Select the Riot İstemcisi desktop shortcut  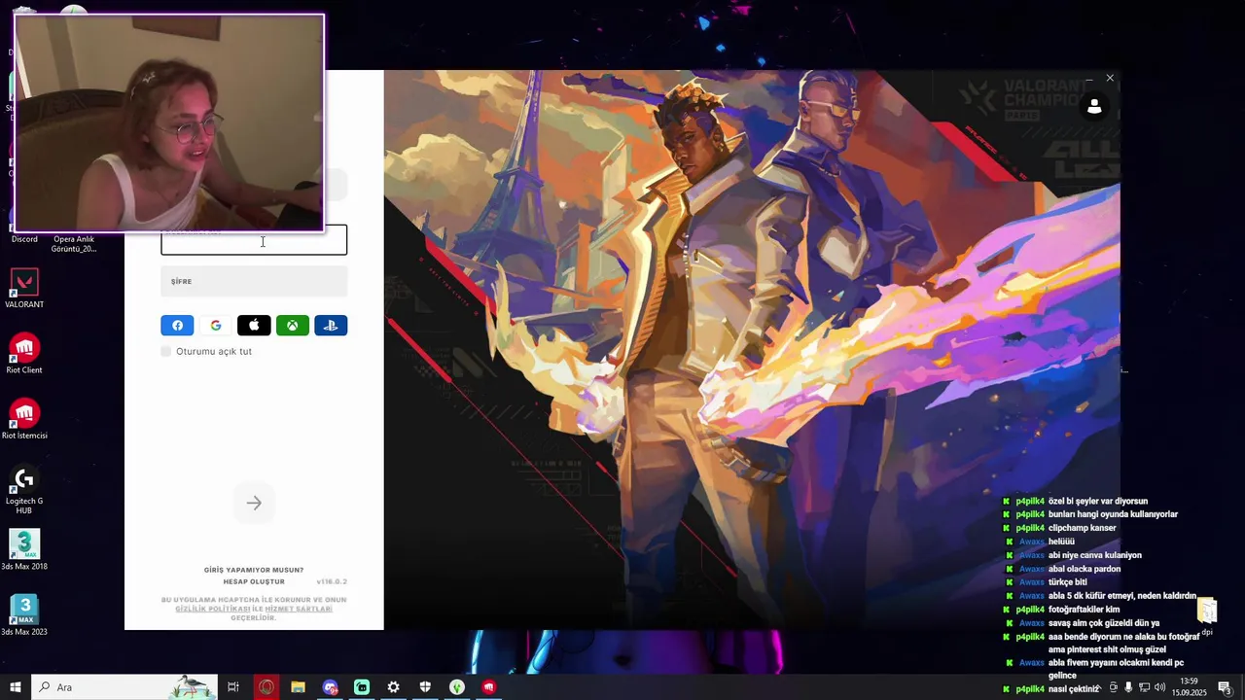[24, 419]
